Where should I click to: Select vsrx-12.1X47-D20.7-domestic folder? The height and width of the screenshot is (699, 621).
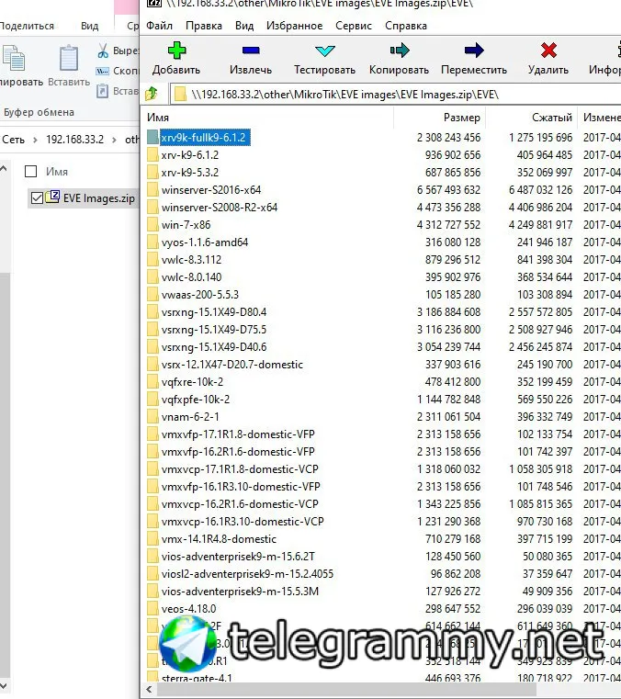(231, 365)
